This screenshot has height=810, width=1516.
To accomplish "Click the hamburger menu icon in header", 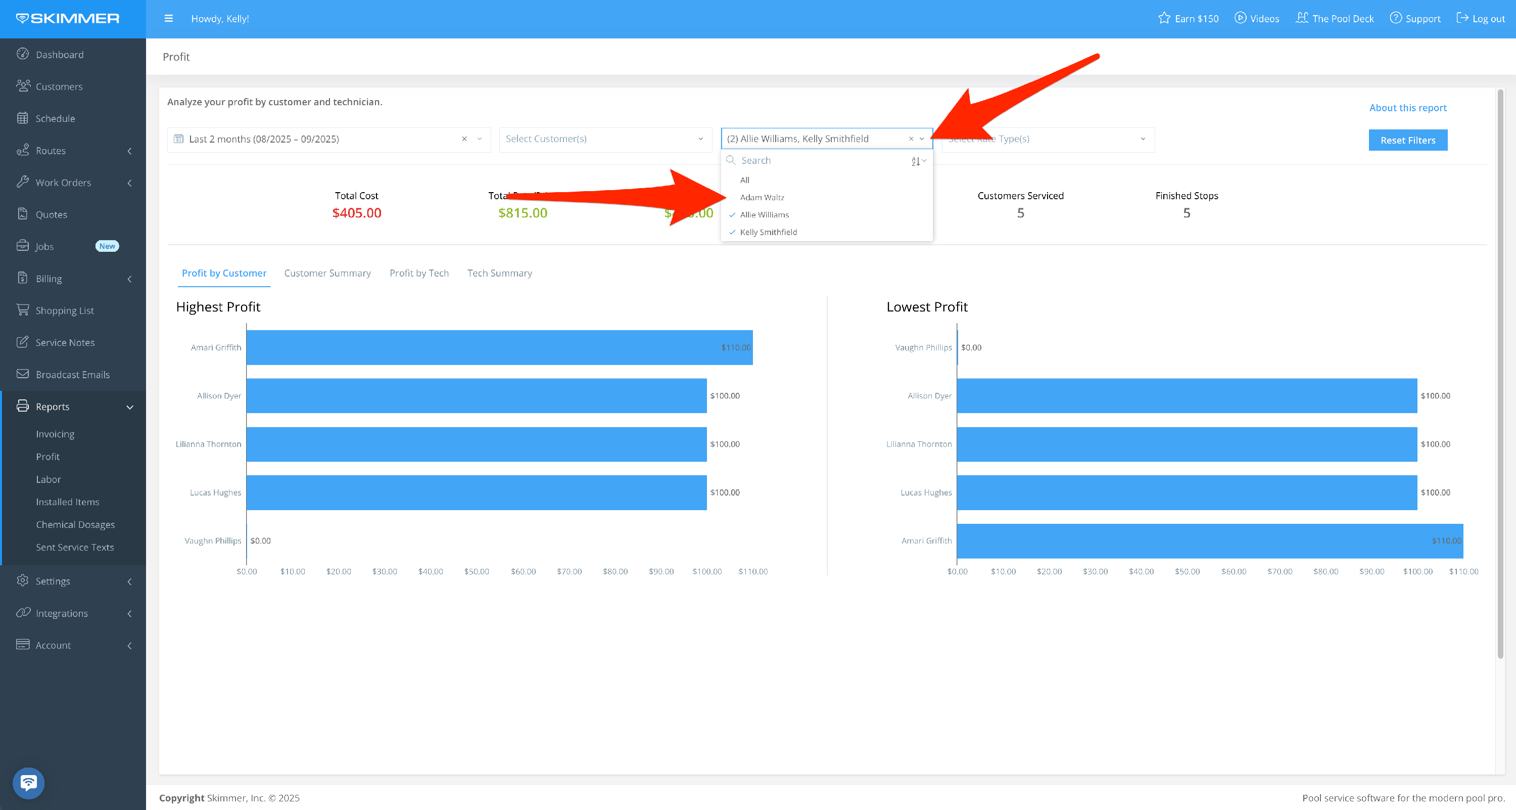I will pyautogui.click(x=168, y=18).
